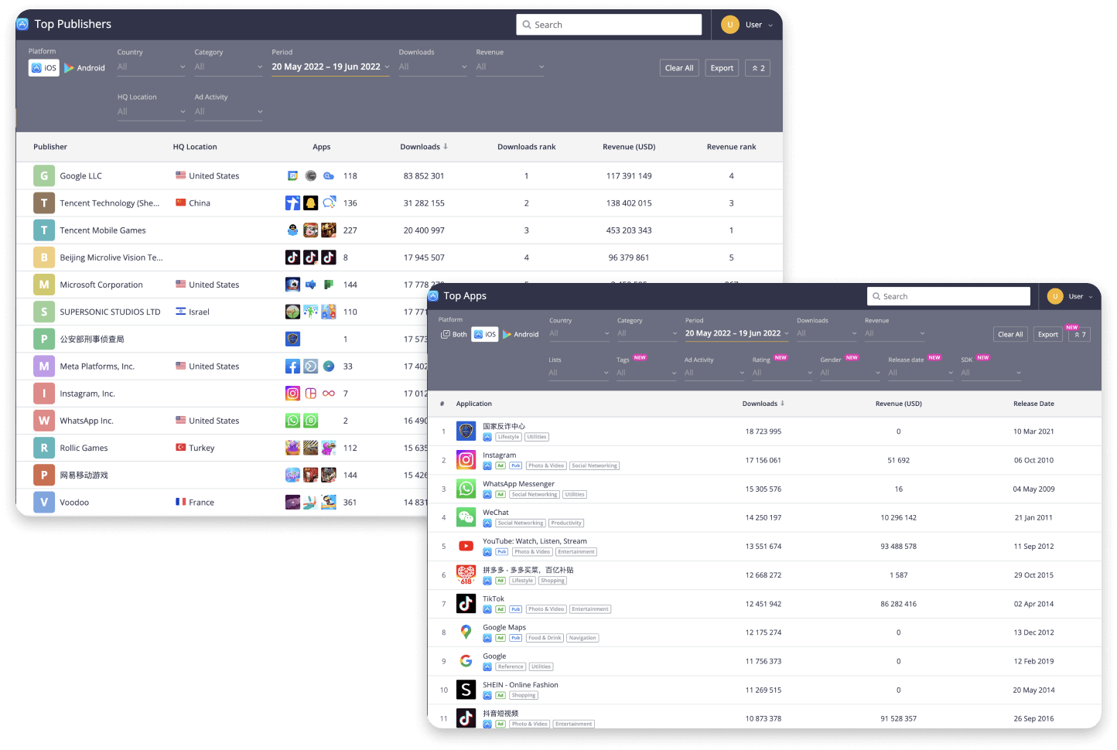This screenshot has width=1117, height=750.
Task: Select iOS platform in Top Apps
Action: [x=485, y=335]
